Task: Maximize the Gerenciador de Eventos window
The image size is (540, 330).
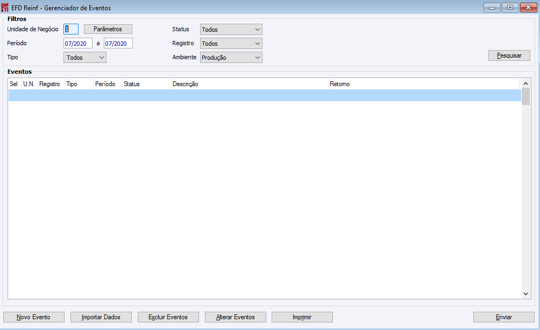Action: click(x=510, y=8)
